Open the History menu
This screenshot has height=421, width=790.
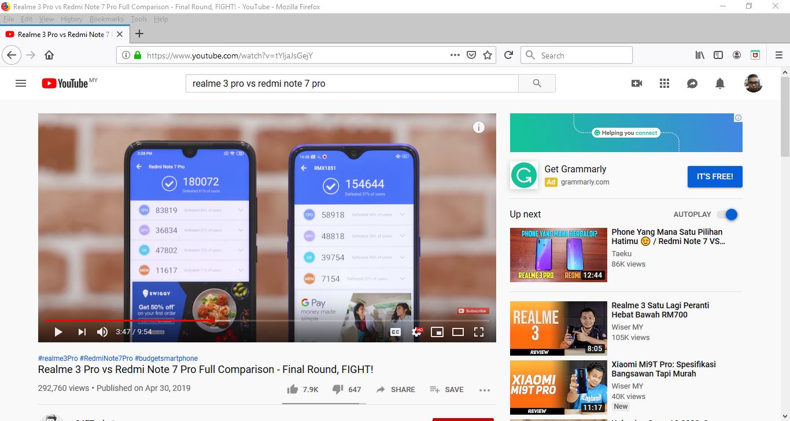pyautogui.click(x=72, y=19)
